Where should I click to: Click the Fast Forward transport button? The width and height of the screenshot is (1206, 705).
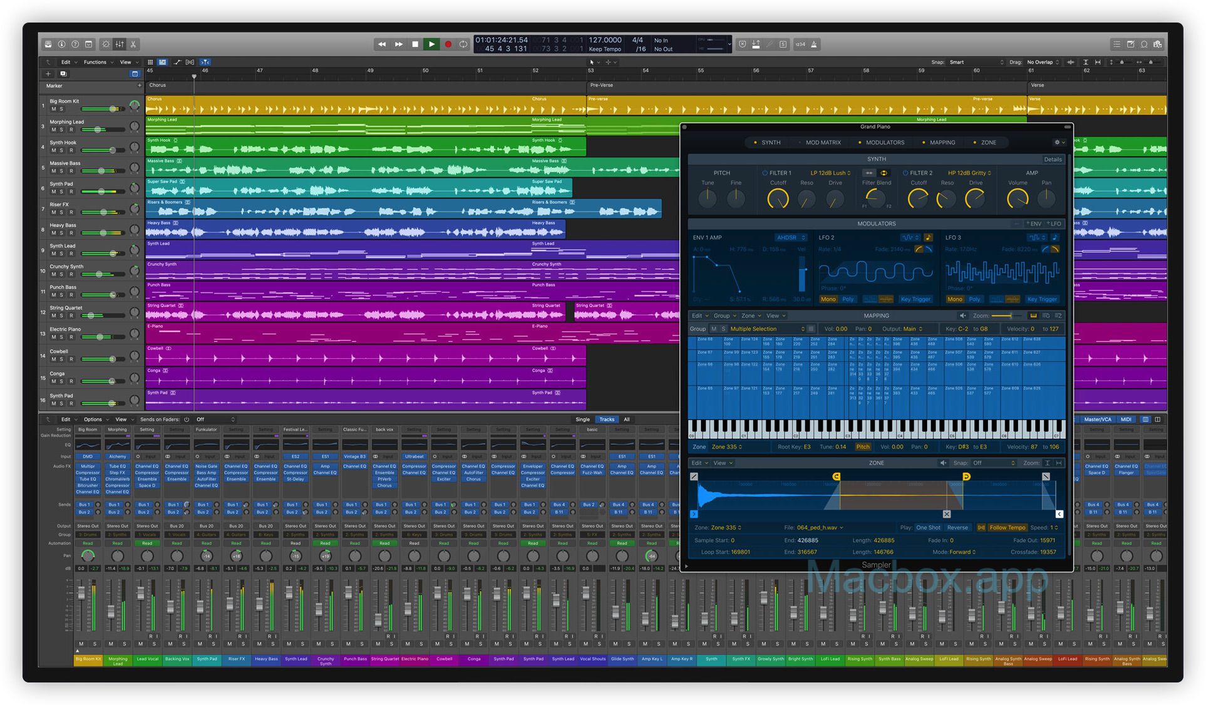click(399, 44)
